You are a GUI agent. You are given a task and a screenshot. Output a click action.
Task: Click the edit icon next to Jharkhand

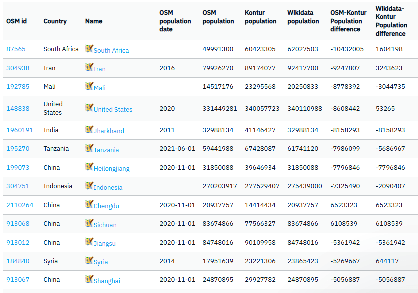click(89, 129)
